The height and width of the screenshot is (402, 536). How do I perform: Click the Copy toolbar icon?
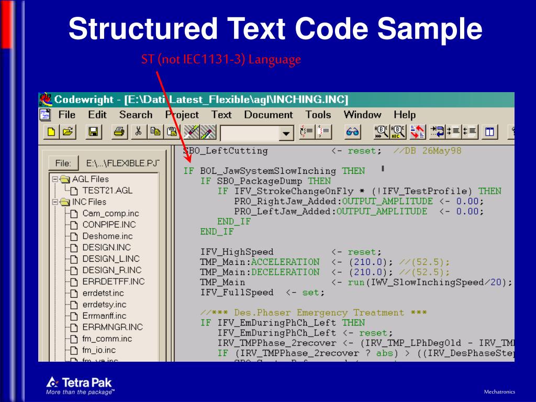(x=155, y=132)
